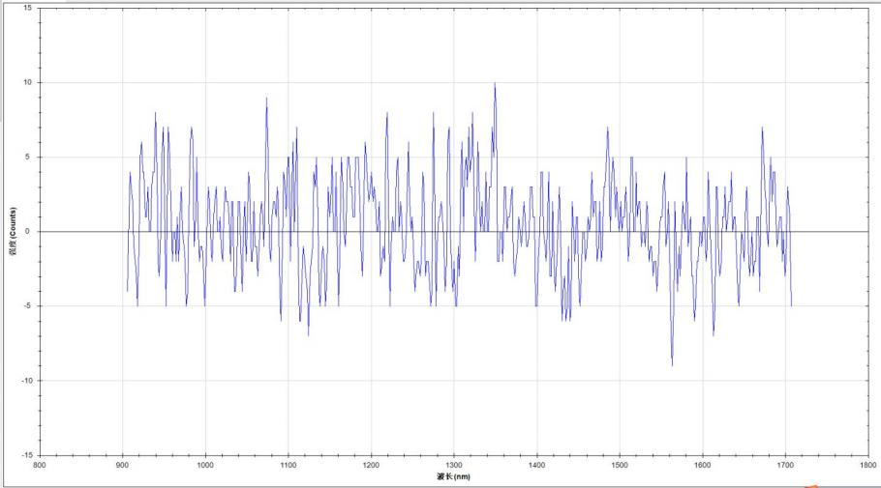
Task: Click the deepest trough near 1565 nm
Action: (x=672, y=363)
